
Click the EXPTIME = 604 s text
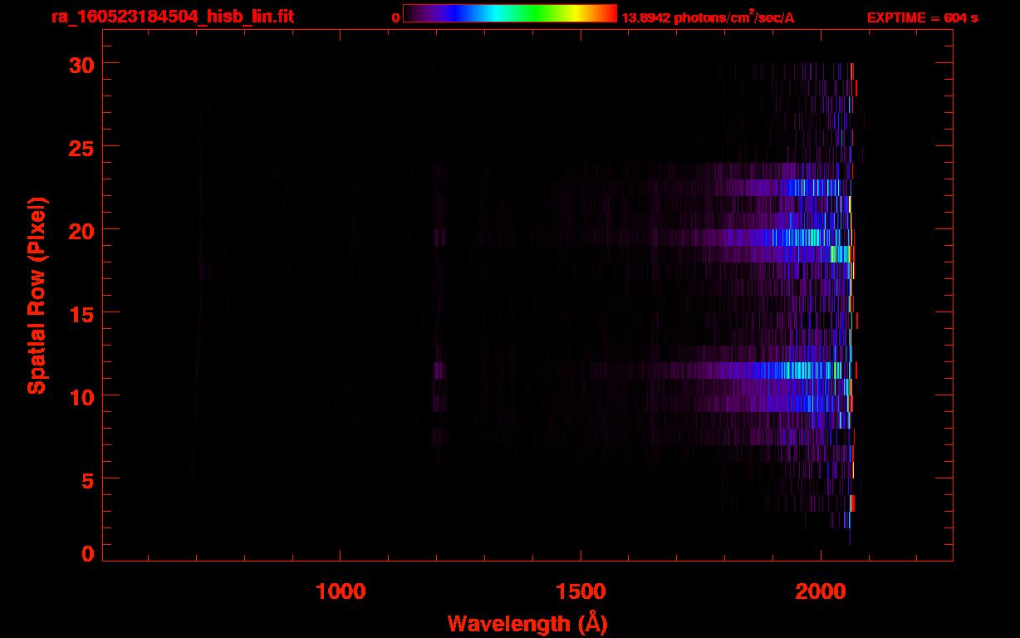tap(922, 17)
